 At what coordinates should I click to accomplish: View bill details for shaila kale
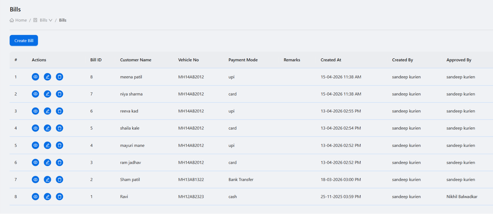(35, 128)
